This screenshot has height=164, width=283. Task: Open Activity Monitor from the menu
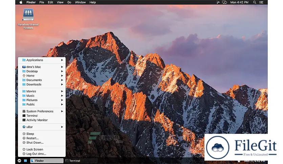point(37,120)
